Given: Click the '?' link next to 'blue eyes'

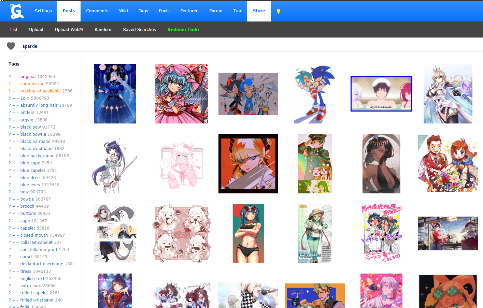Looking at the screenshot, I should 10,185.
